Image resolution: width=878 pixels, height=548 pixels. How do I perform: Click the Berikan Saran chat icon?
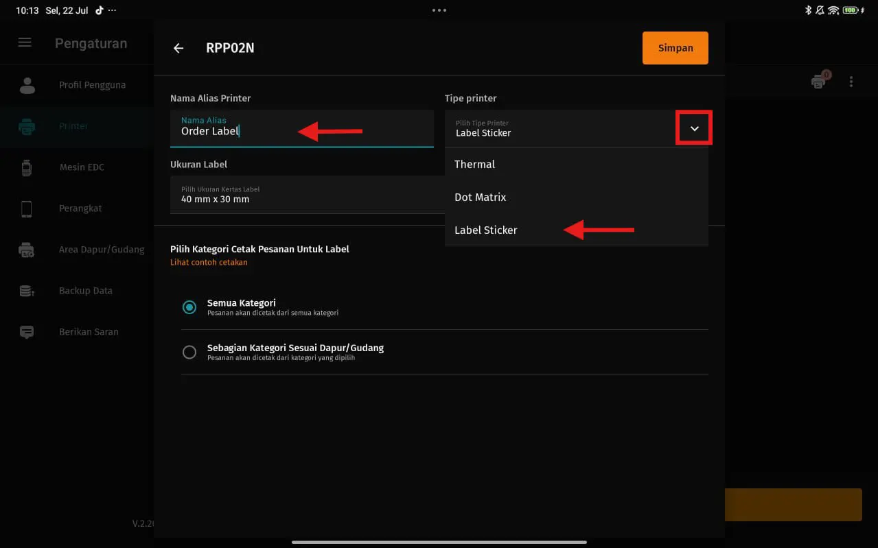click(27, 332)
